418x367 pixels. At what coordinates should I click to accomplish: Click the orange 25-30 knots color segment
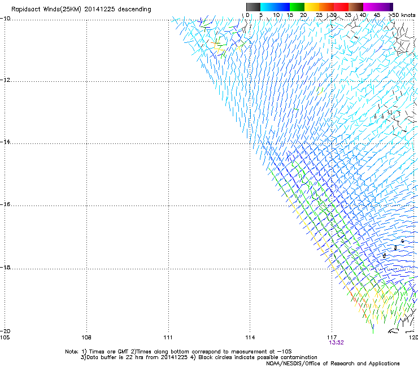click(x=326, y=7)
